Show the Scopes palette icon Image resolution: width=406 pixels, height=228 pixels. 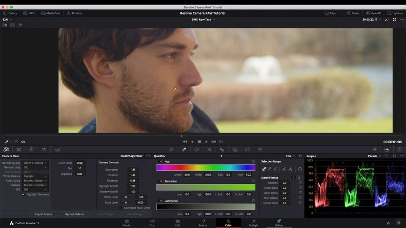coord(387,149)
